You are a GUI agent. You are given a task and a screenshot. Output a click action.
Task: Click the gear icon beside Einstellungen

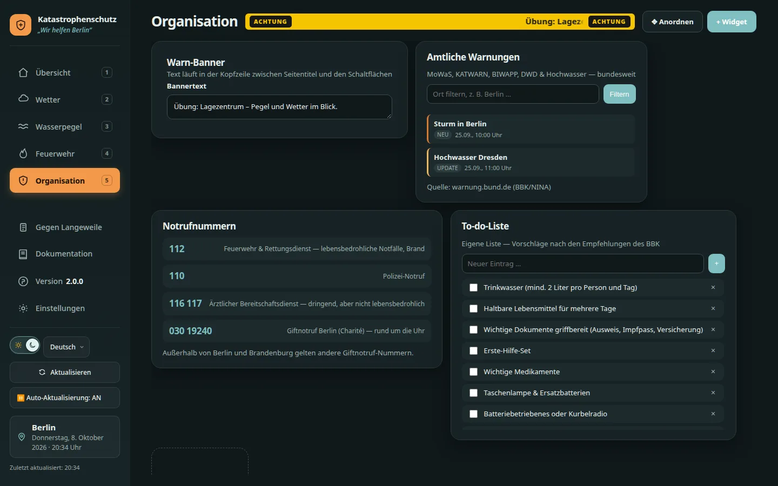pyautogui.click(x=23, y=308)
